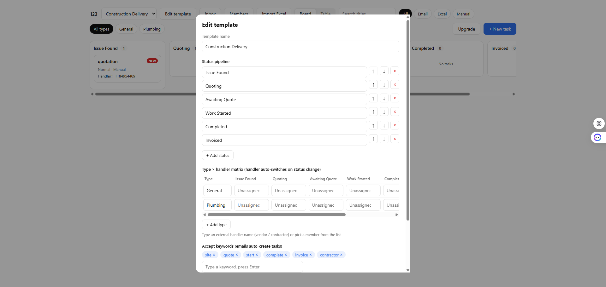Delete the Issue Found status

(395, 71)
